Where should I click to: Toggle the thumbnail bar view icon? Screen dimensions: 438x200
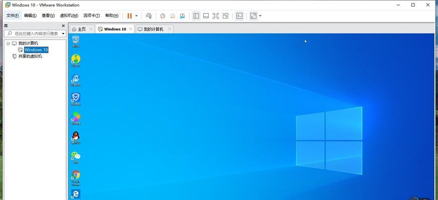pyautogui.click(x=206, y=16)
